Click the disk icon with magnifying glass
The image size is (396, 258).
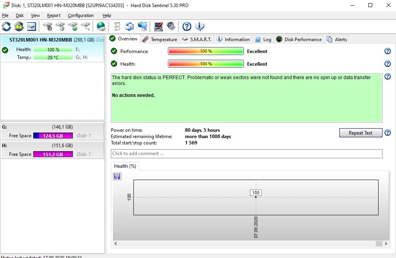(86, 27)
